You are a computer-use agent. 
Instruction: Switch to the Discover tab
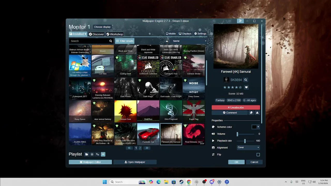point(96,34)
